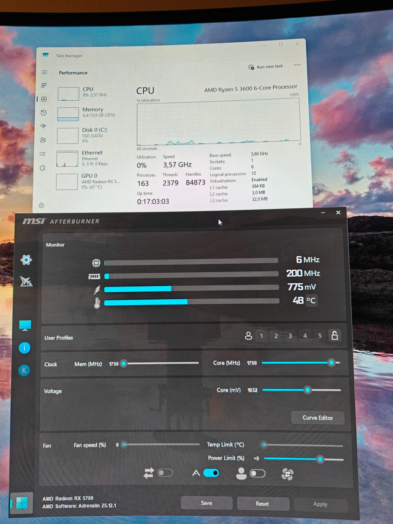
Task: Show Afterburner information 'i' icon
Action: point(25,348)
